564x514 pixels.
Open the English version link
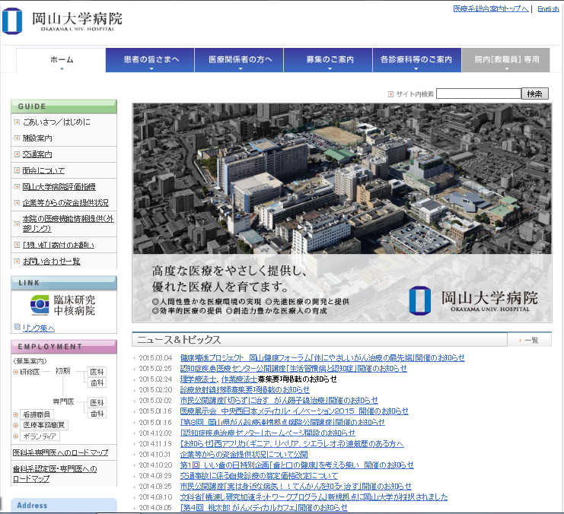pyautogui.click(x=548, y=8)
